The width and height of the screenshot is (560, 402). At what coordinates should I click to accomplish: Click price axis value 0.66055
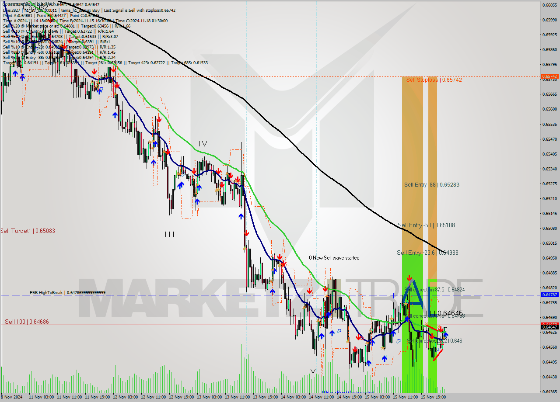click(x=550, y=5)
